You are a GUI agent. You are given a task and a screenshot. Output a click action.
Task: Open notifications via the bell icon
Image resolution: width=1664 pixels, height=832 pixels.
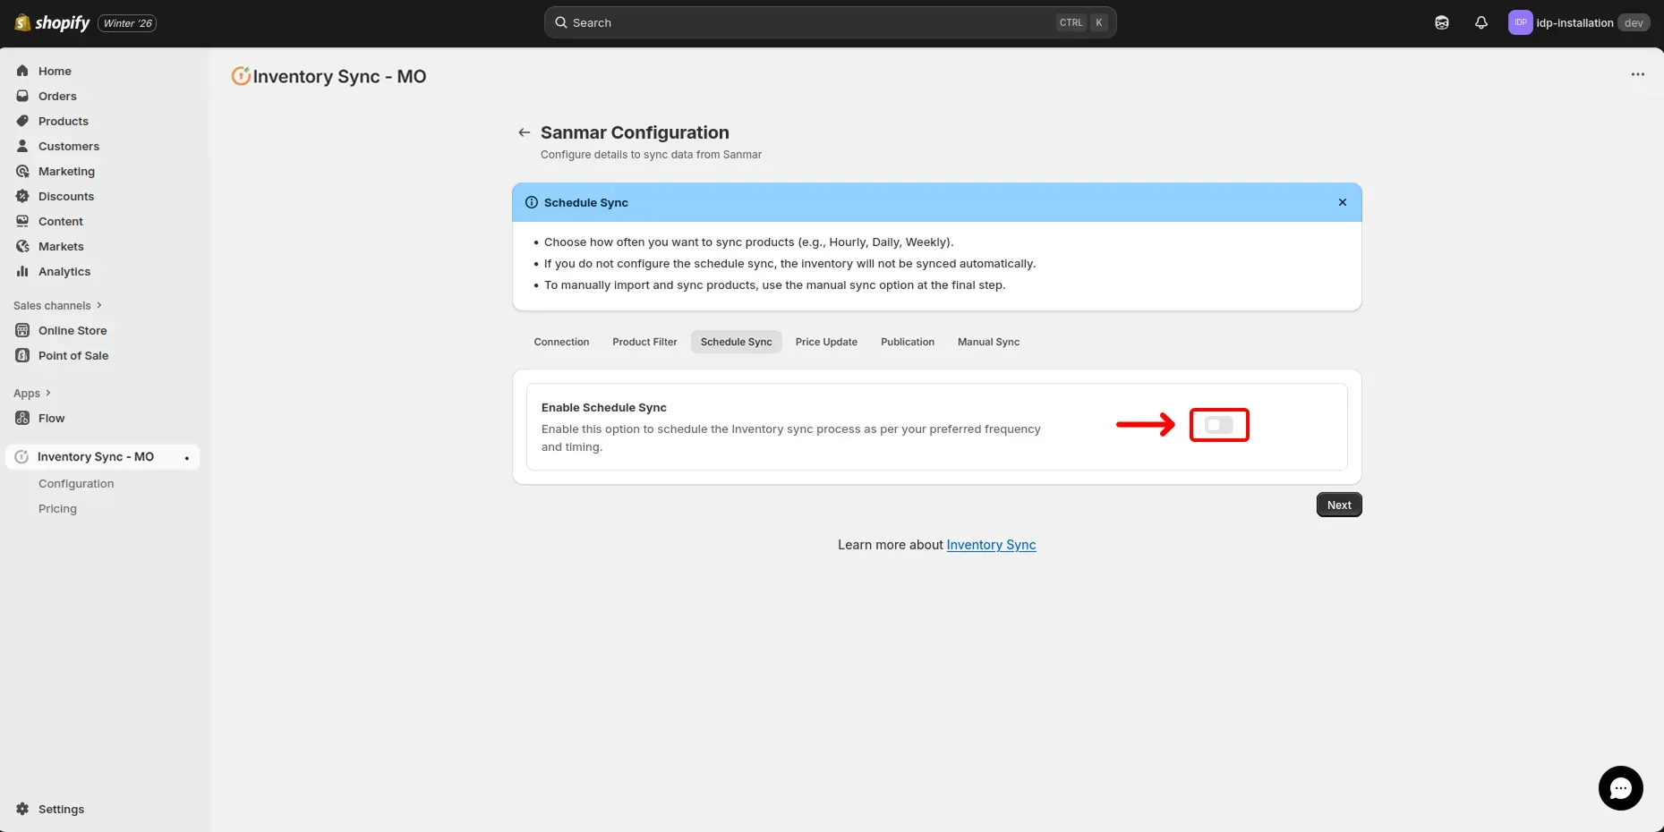coord(1481,22)
